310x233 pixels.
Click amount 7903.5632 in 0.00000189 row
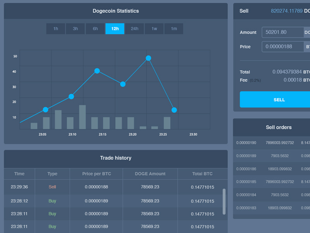point(280,156)
